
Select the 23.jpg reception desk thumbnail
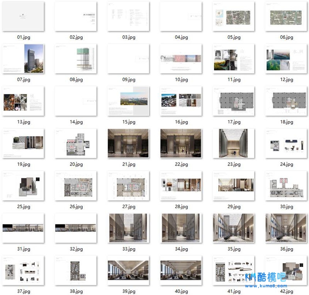234,143
